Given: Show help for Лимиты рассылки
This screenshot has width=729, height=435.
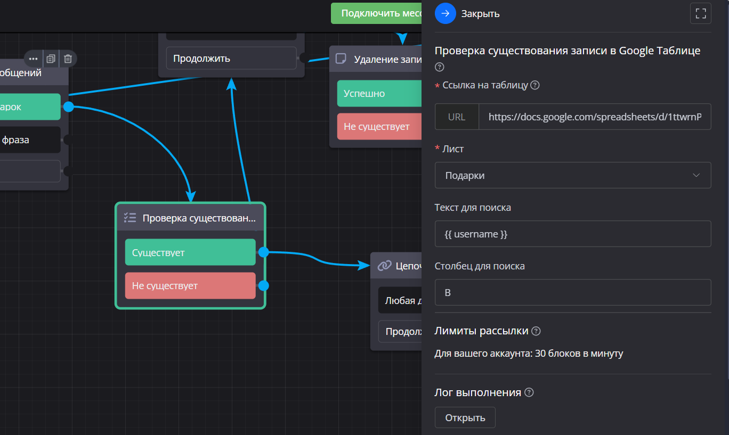Looking at the screenshot, I should tap(536, 331).
